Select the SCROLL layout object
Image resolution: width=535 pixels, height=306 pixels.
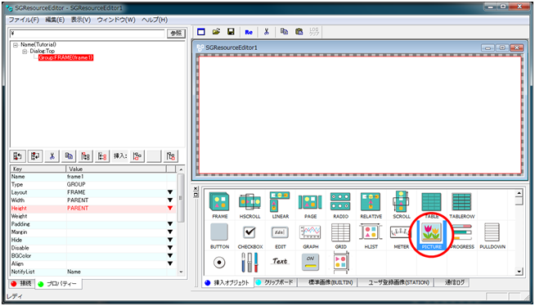401,205
